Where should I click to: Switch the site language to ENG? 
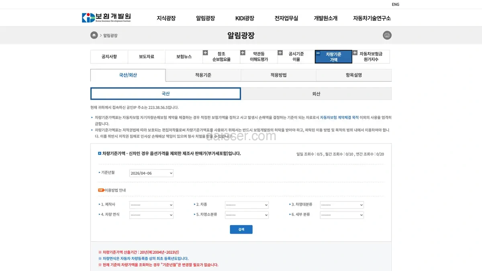coord(396,4)
